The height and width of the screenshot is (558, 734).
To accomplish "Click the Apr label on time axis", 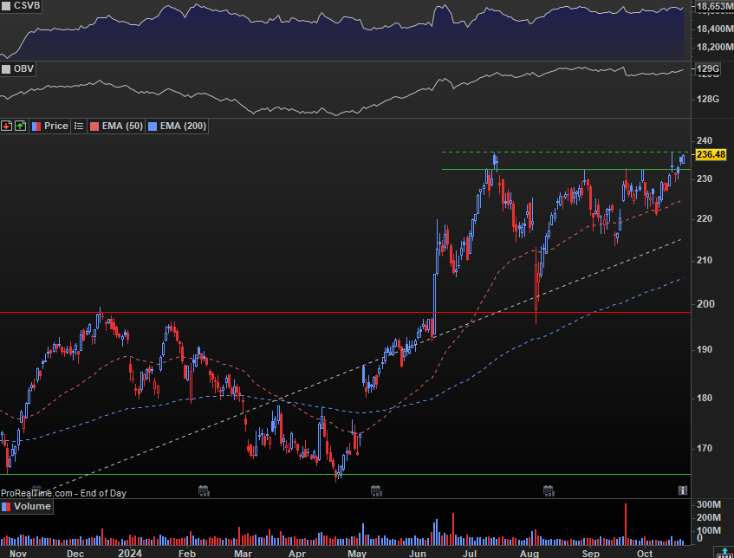I will pyautogui.click(x=296, y=554).
